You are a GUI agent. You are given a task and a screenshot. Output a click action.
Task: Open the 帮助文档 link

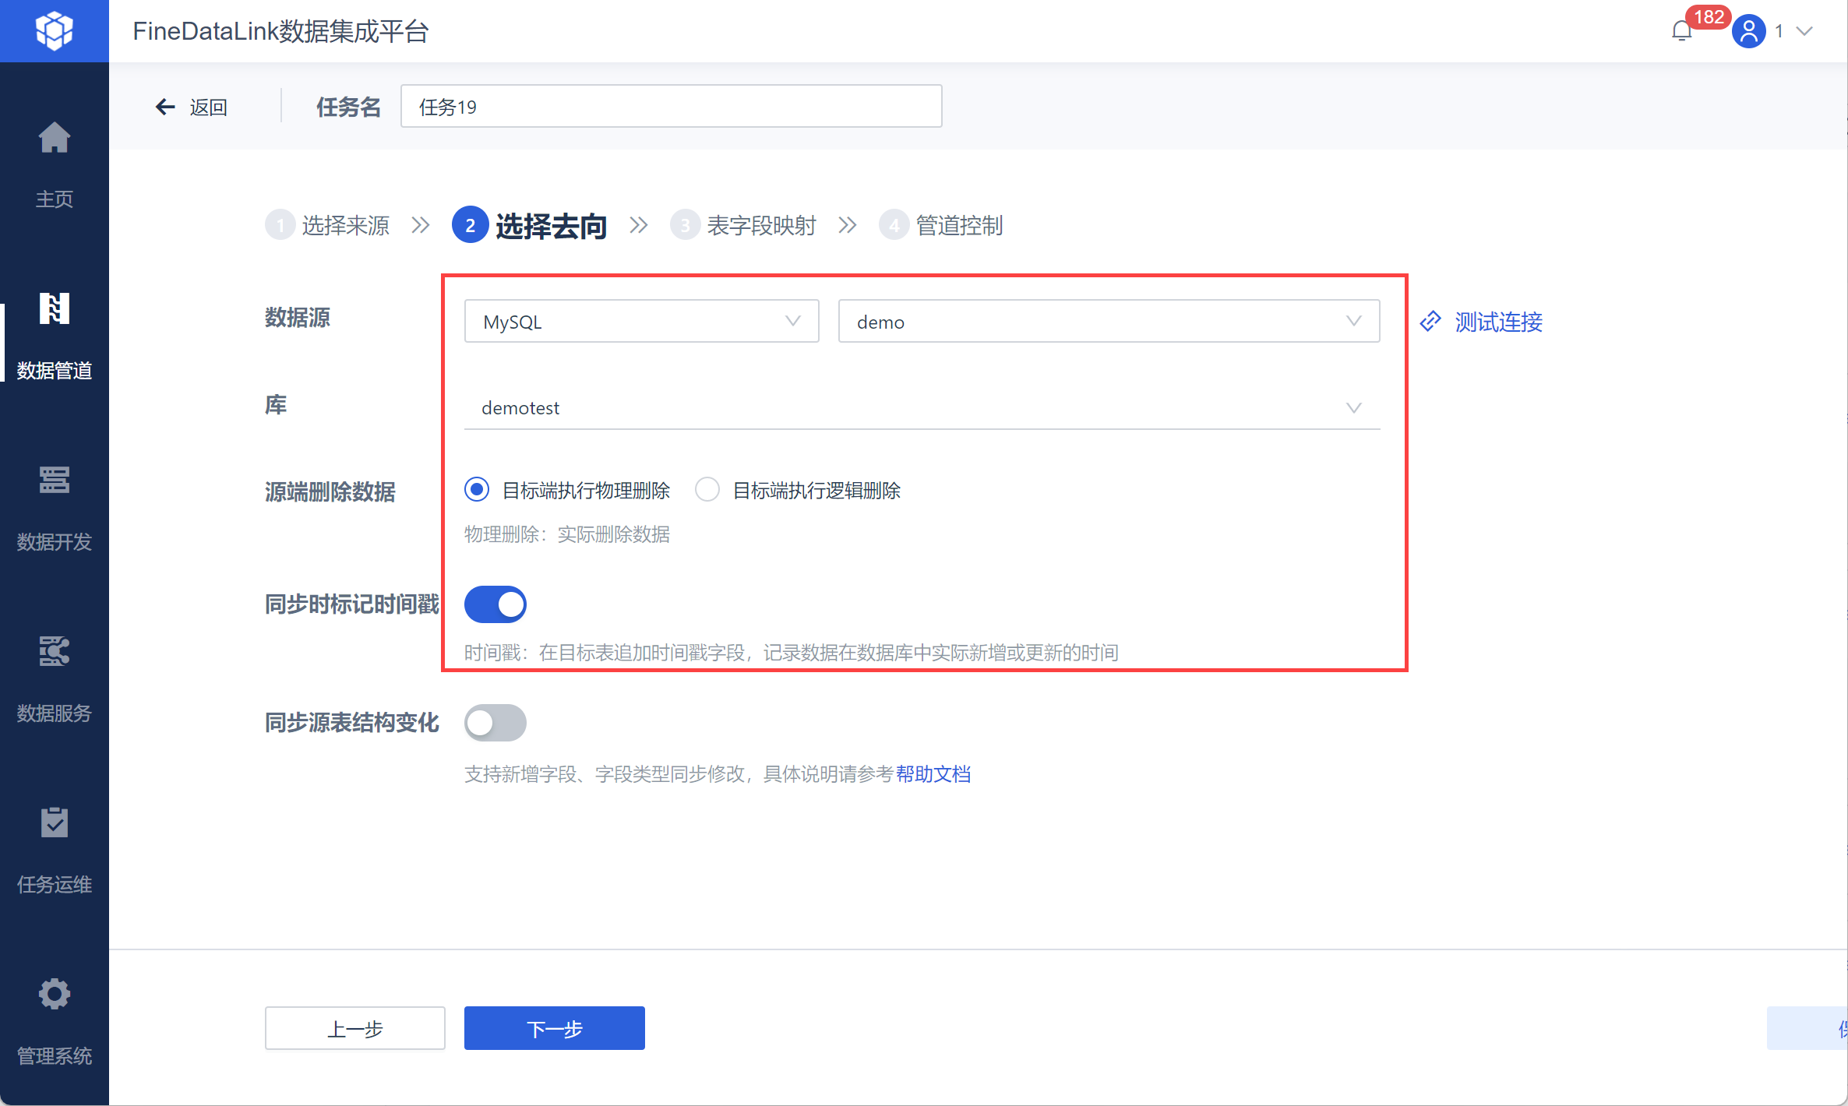(x=933, y=774)
